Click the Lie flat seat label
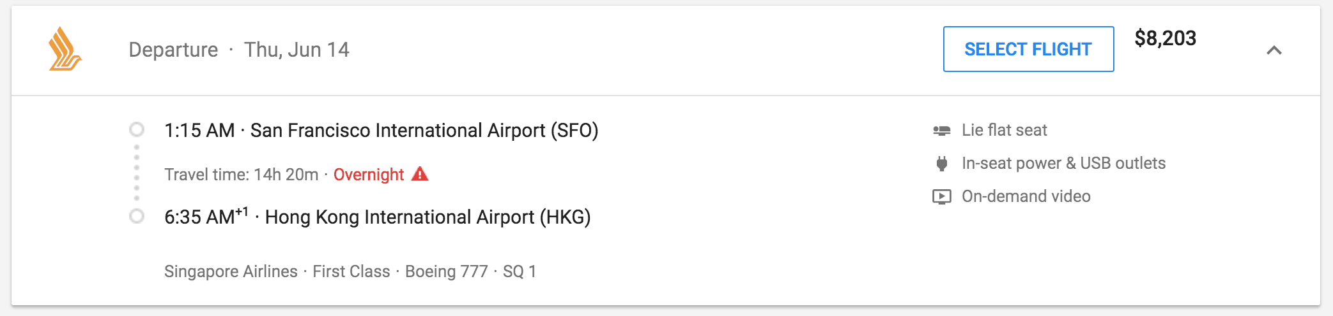 [x=1005, y=131]
